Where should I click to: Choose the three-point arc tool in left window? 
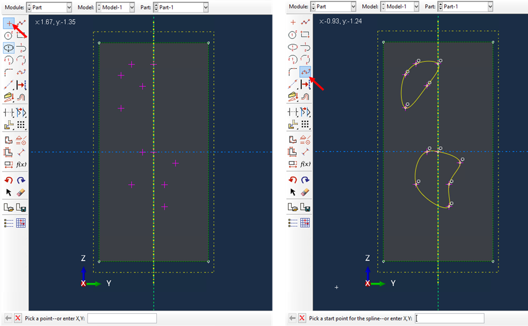[x=21, y=60]
